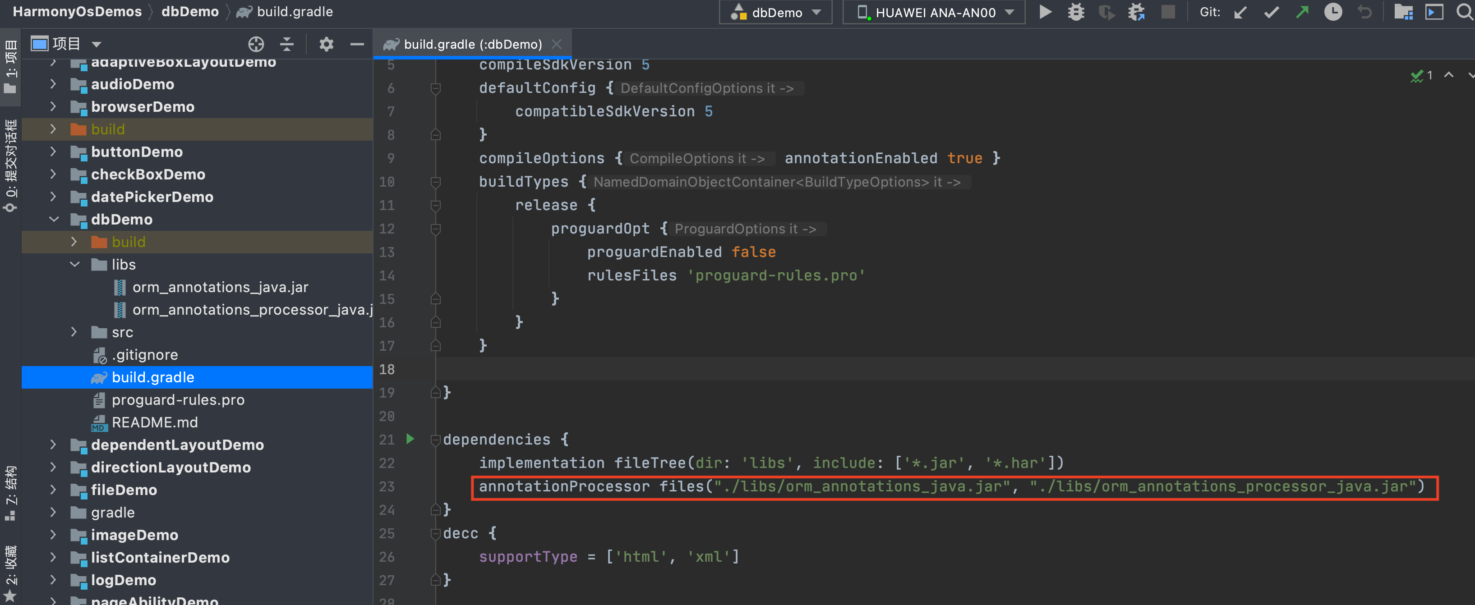1475x605 pixels.
Task: Open project panel gear settings
Action: (x=326, y=44)
